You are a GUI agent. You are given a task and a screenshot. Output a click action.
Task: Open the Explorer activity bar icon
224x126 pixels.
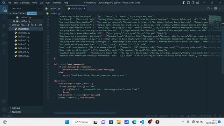[x=4, y=9]
